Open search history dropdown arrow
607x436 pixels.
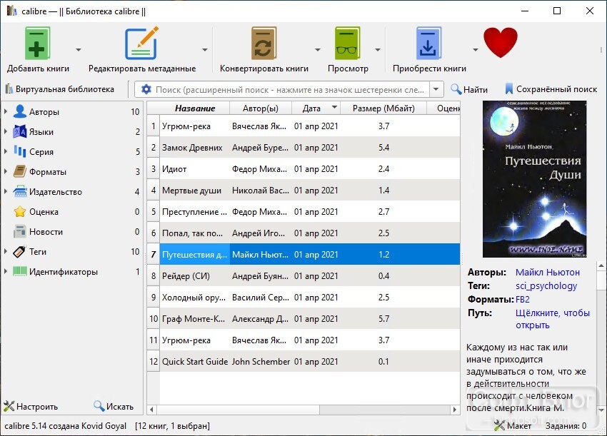click(436, 89)
